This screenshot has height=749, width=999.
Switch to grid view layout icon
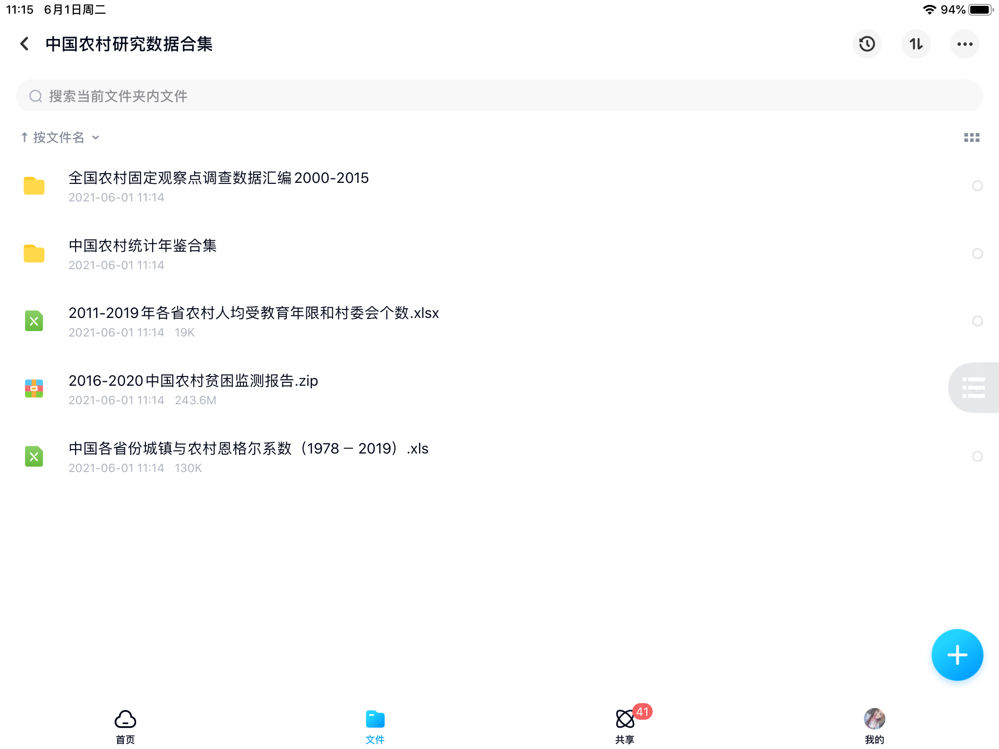[x=971, y=138]
